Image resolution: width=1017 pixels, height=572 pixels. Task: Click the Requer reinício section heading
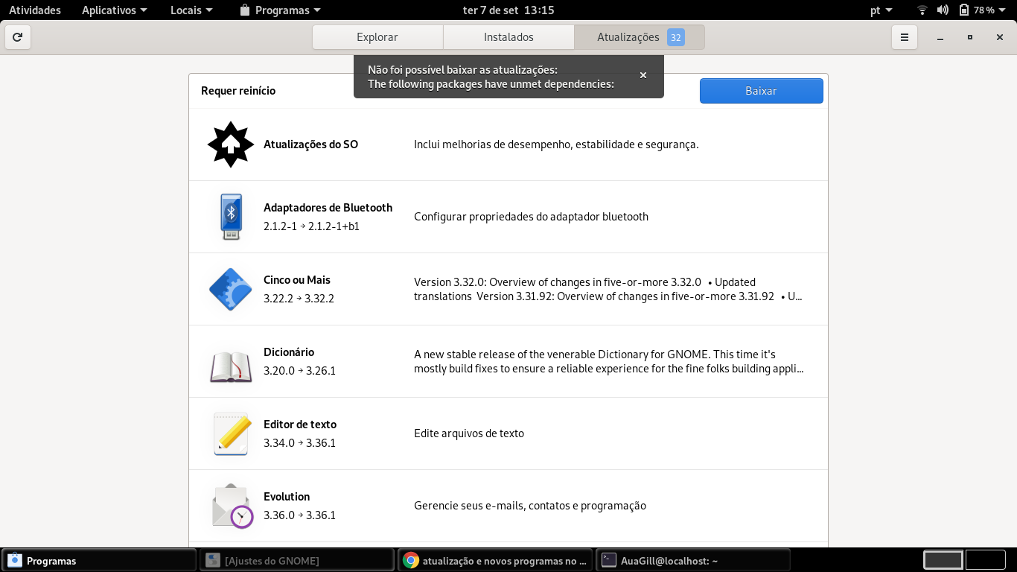pos(238,91)
